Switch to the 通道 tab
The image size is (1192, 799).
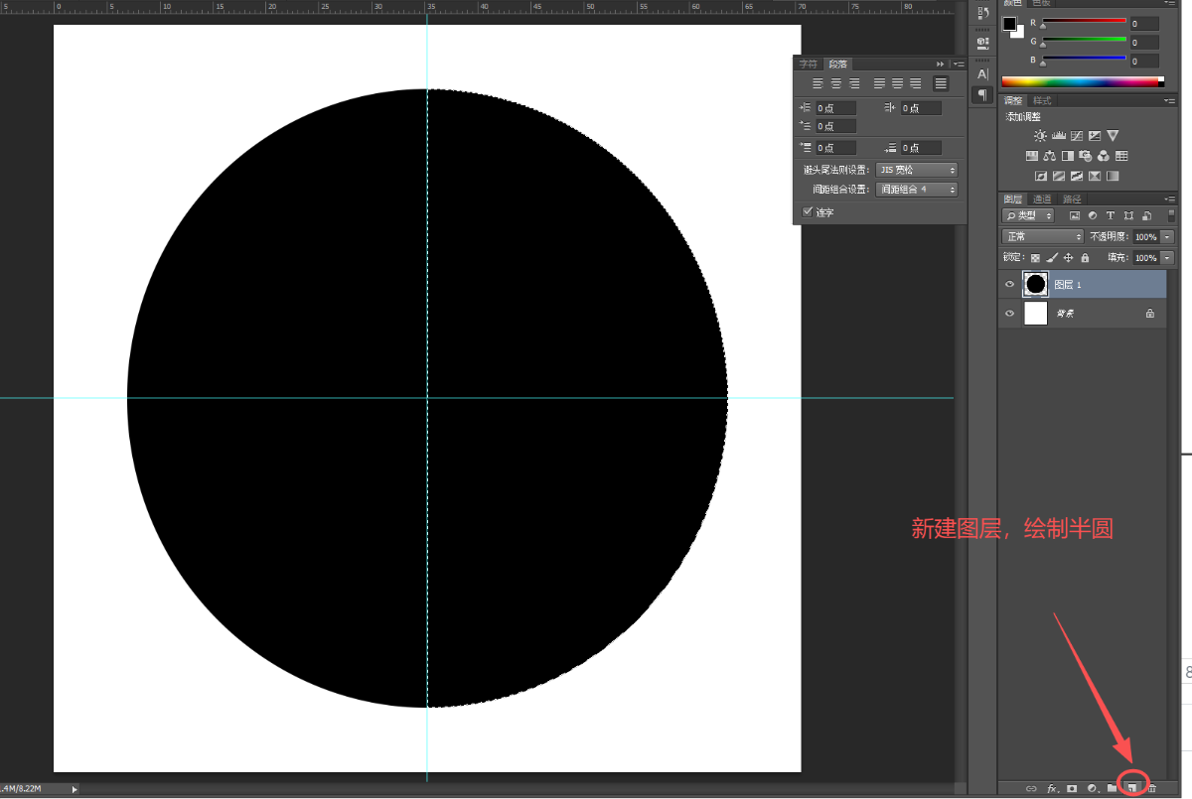[x=1042, y=200]
